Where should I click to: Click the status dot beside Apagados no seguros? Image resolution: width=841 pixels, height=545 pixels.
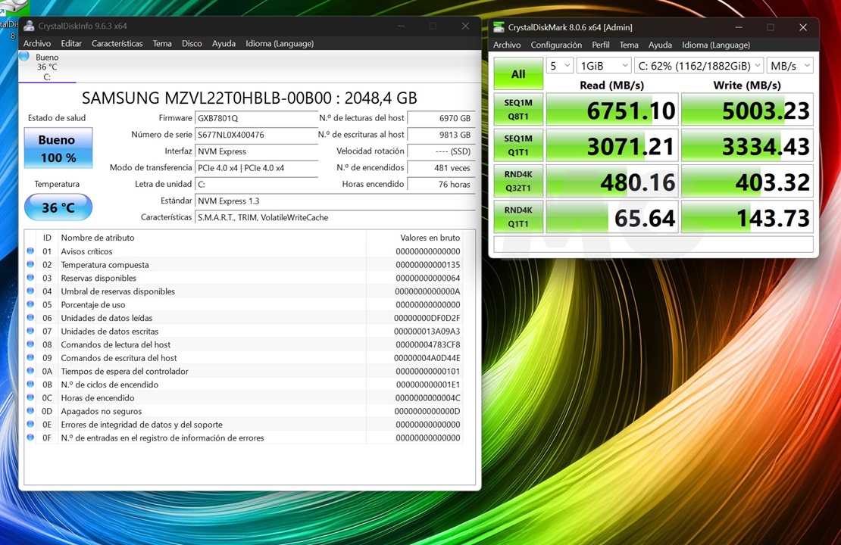click(x=30, y=411)
